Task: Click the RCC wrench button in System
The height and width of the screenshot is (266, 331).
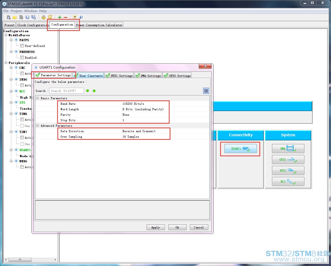Action: (x=288, y=182)
